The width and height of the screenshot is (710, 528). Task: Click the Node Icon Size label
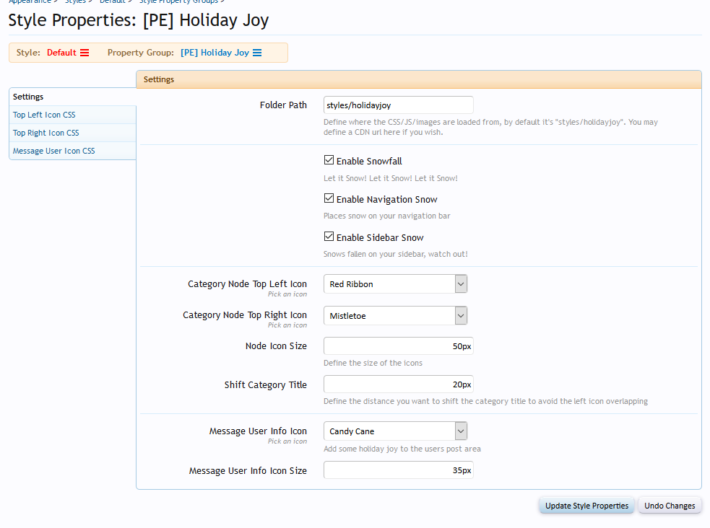[x=276, y=346]
